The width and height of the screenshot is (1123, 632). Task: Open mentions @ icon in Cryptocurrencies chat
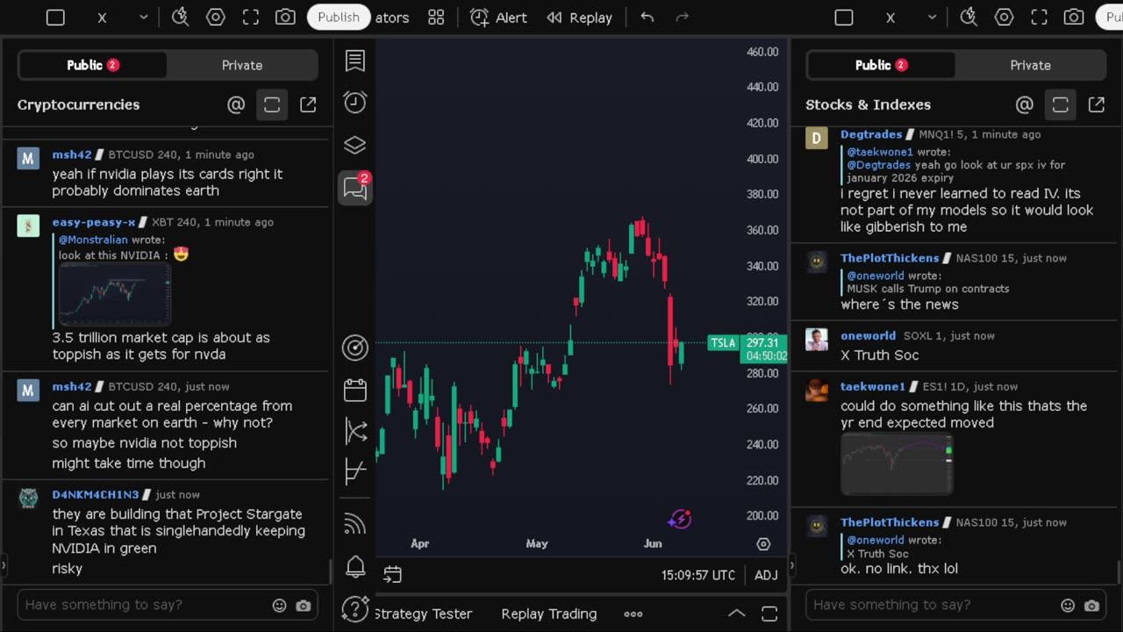pos(236,105)
